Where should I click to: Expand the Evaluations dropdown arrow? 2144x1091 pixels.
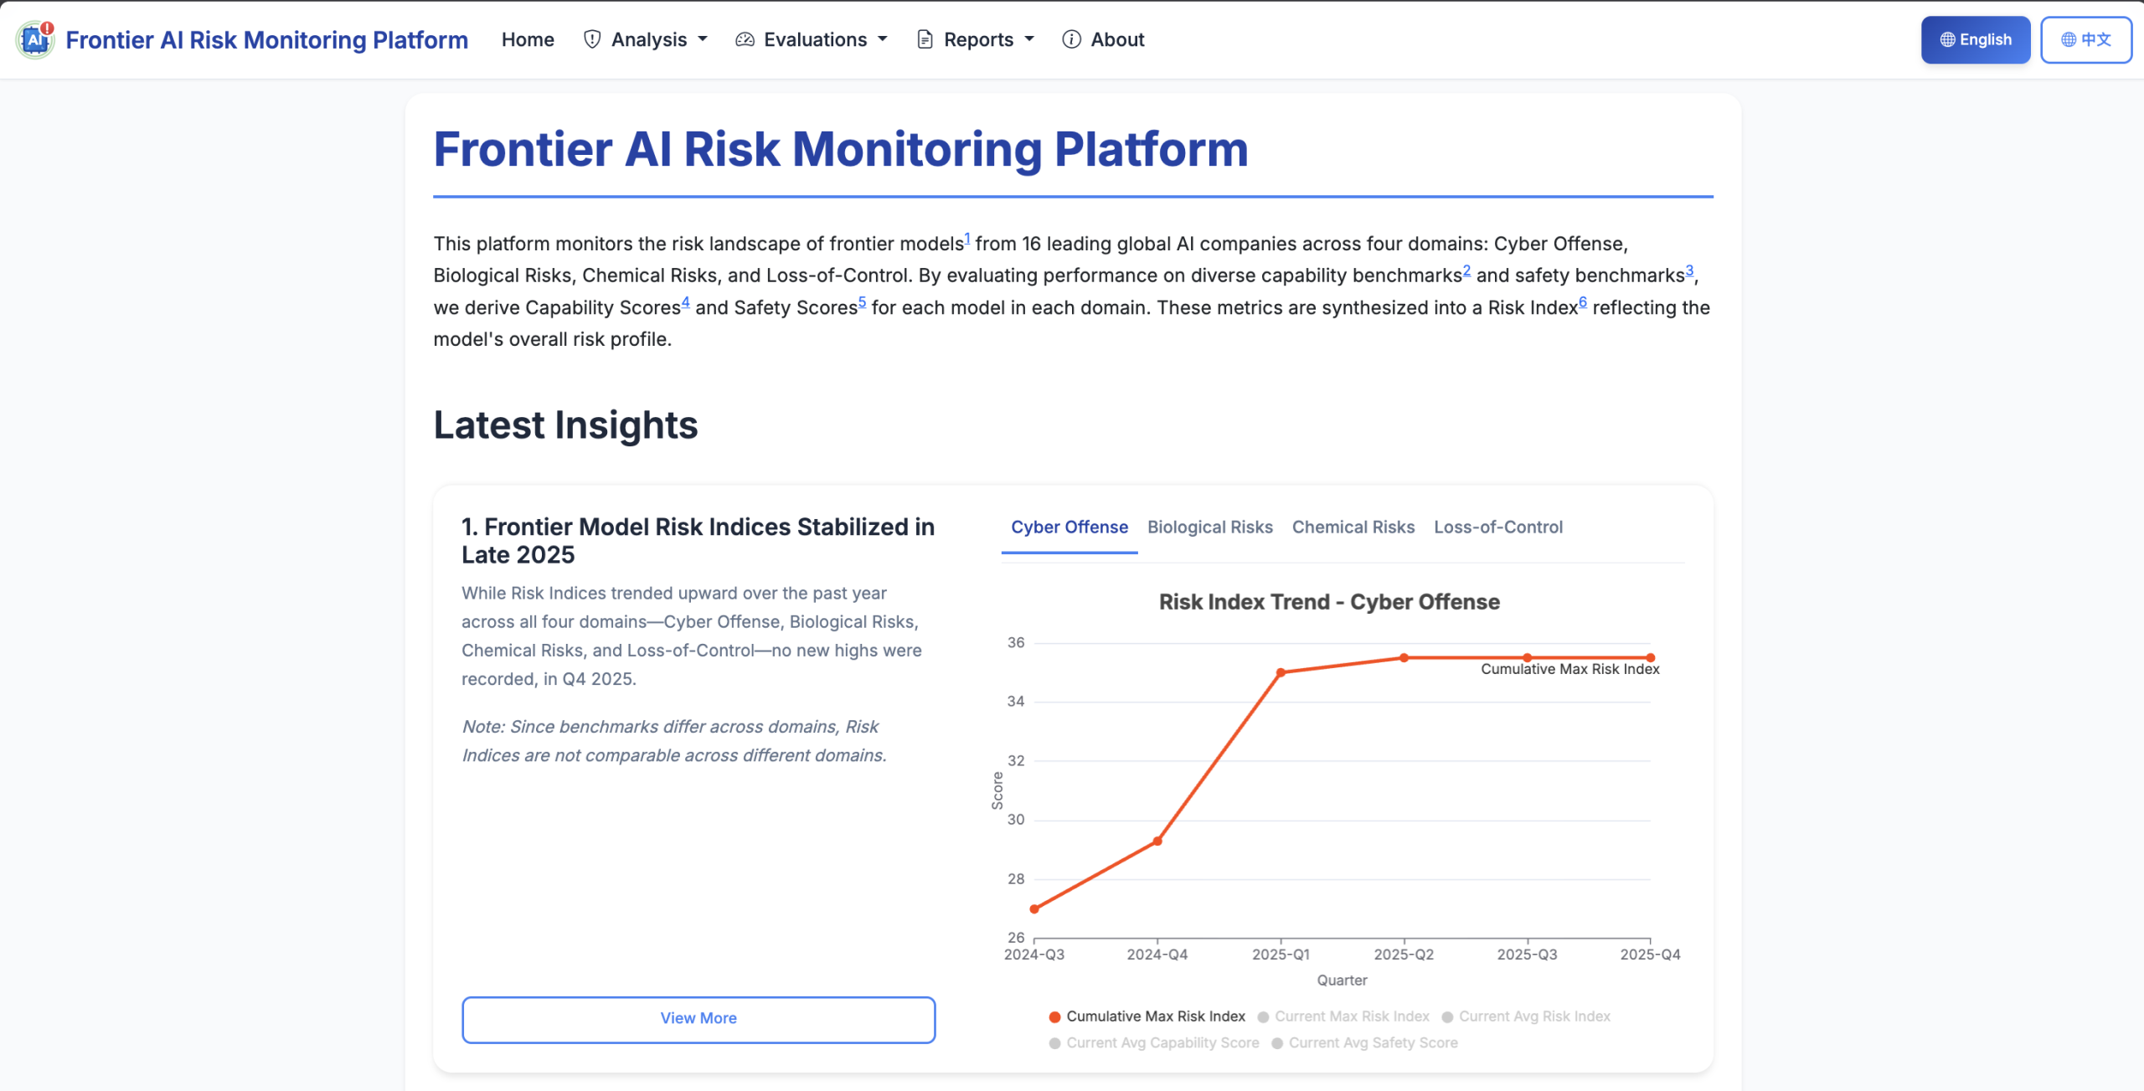point(882,39)
